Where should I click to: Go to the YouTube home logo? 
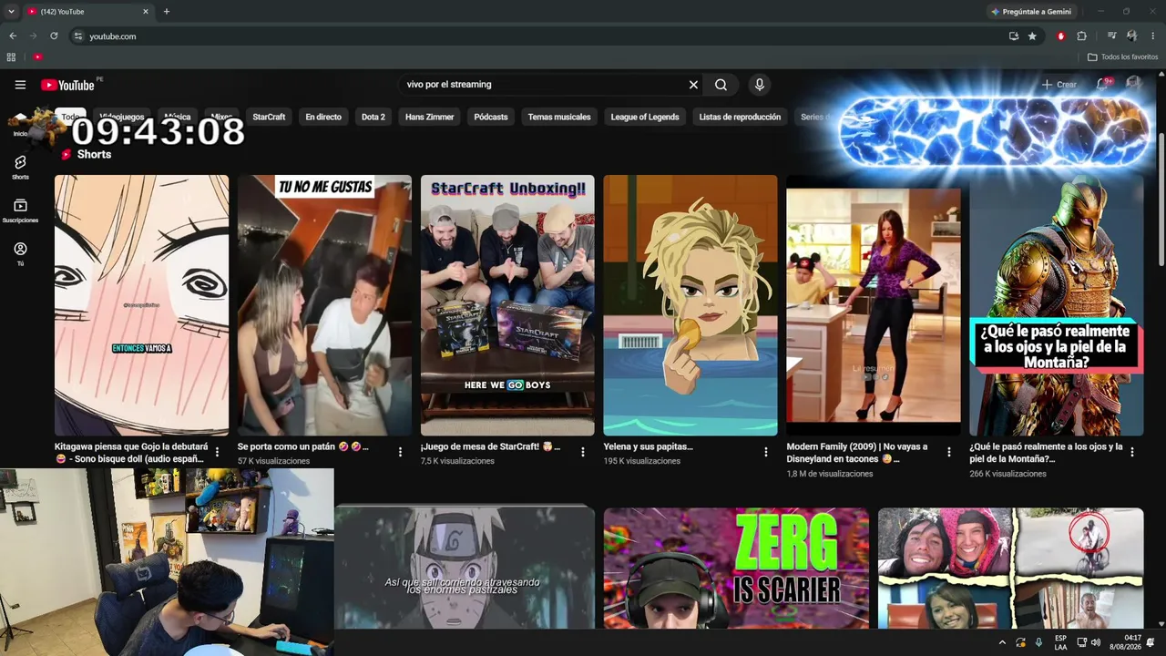pos(67,85)
